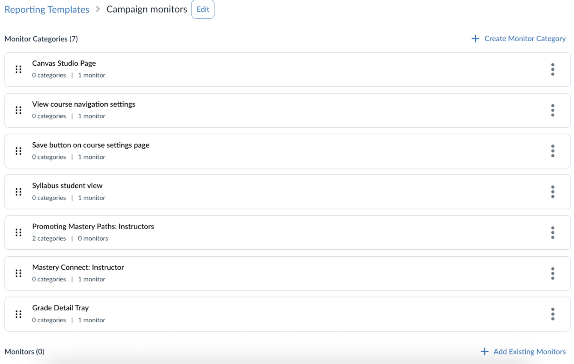Viewport: 574px width, 364px height.
Task: Open the Reporting Templates breadcrumb link
Action: point(47,9)
